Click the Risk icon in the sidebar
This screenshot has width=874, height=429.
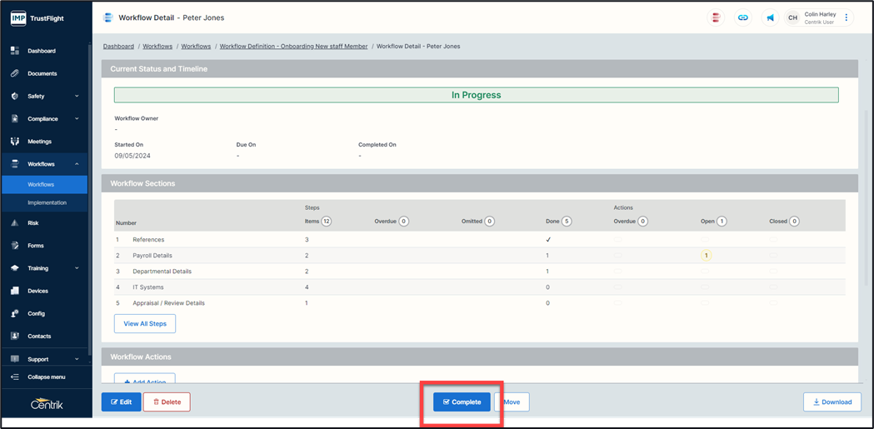click(14, 223)
